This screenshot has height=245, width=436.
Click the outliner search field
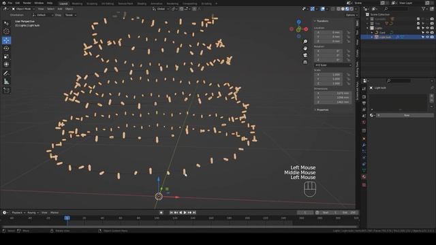pos(397,9)
